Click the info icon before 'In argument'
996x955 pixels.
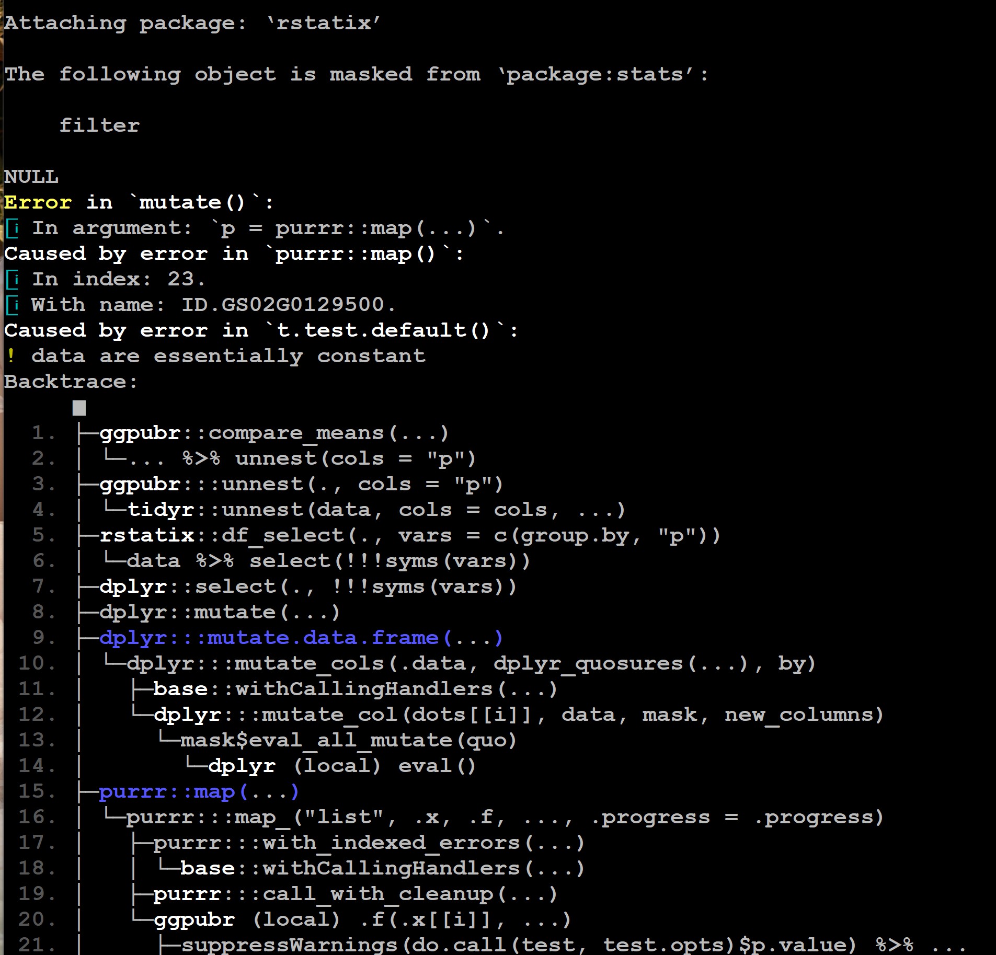pos(13,228)
